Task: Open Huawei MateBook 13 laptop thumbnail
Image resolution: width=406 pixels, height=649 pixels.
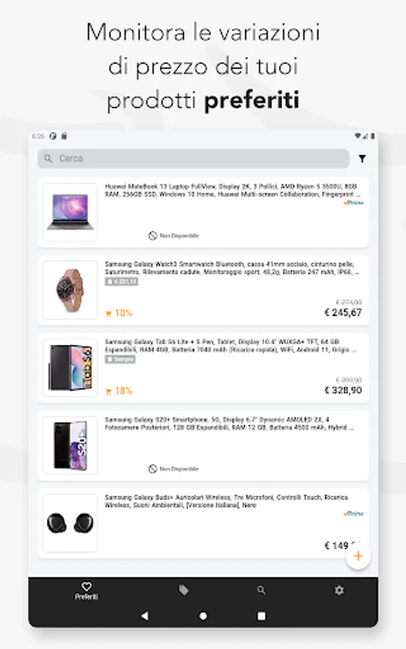Action: coord(71,212)
